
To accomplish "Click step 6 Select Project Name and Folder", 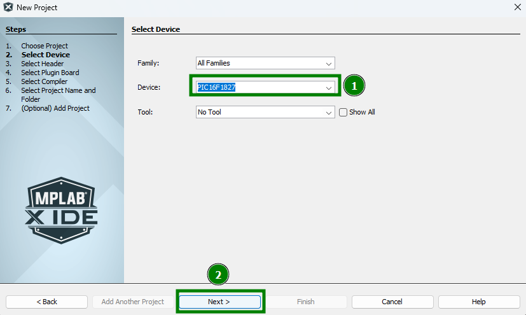I will coord(59,95).
